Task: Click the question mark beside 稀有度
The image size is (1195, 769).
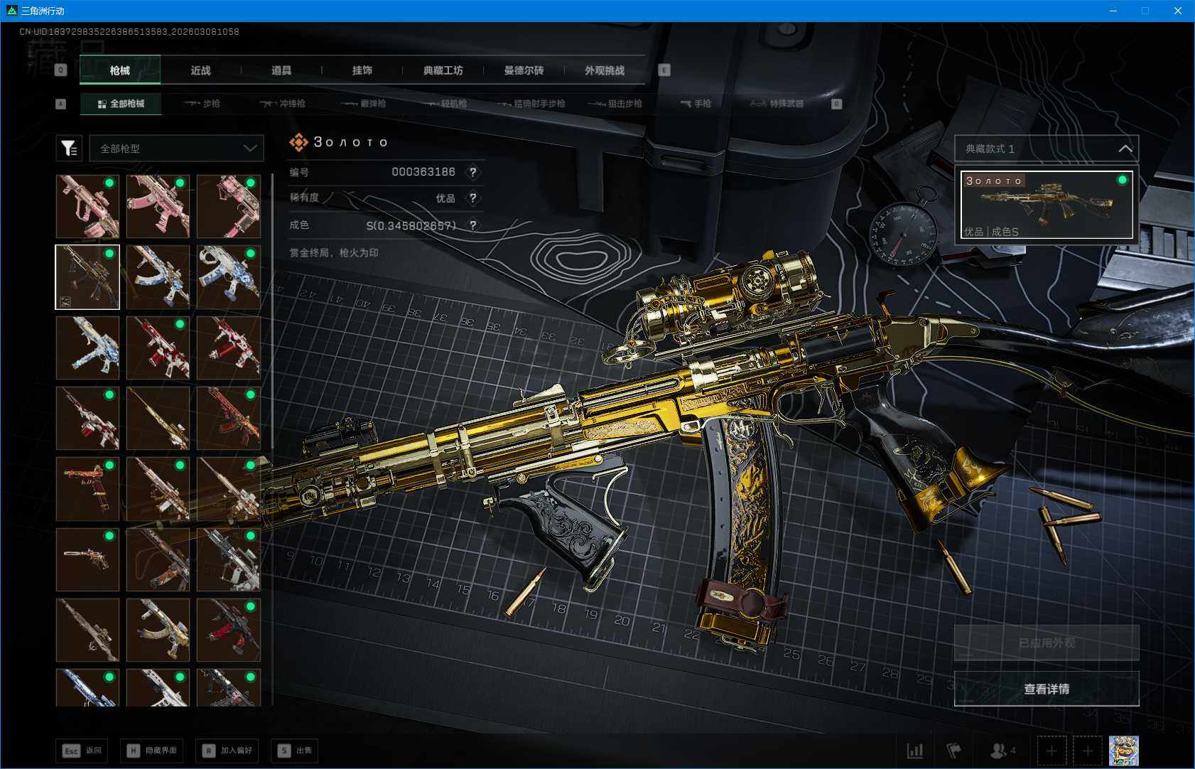Action: (x=473, y=198)
